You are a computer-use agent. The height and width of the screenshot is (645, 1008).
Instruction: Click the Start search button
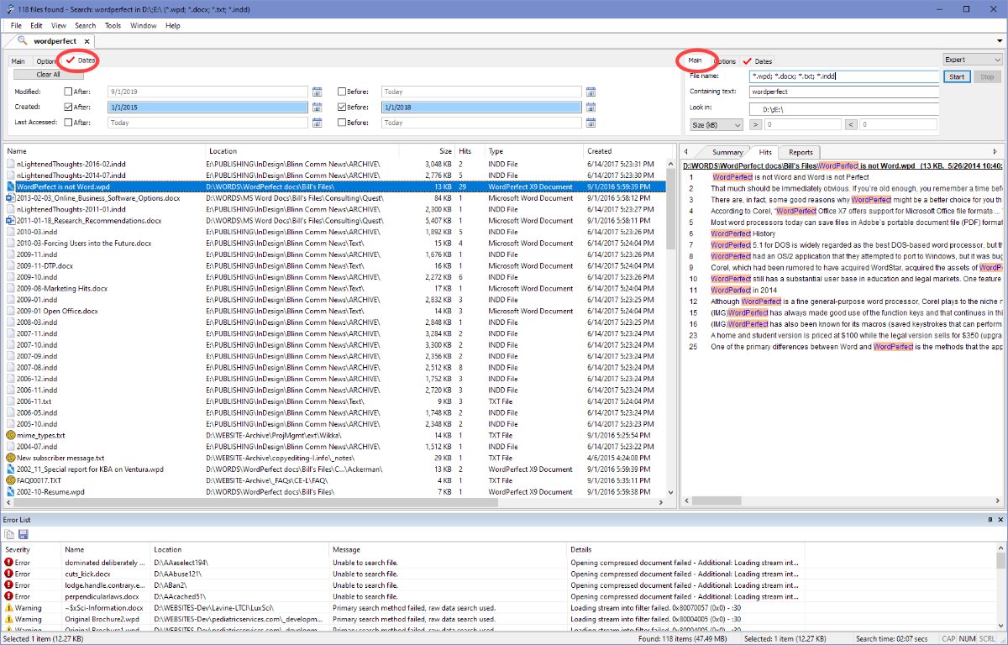pyautogui.click(x=956, y=76)
